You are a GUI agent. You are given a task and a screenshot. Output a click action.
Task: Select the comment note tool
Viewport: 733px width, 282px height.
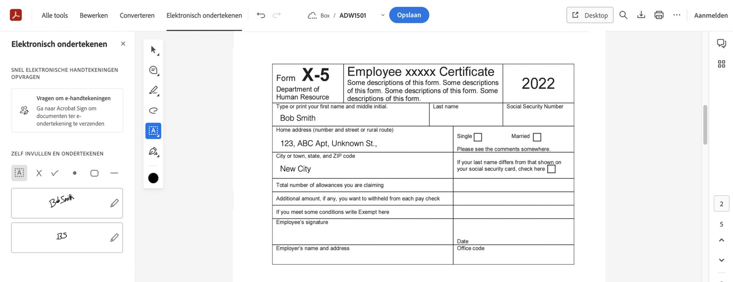tap(153, 70)
